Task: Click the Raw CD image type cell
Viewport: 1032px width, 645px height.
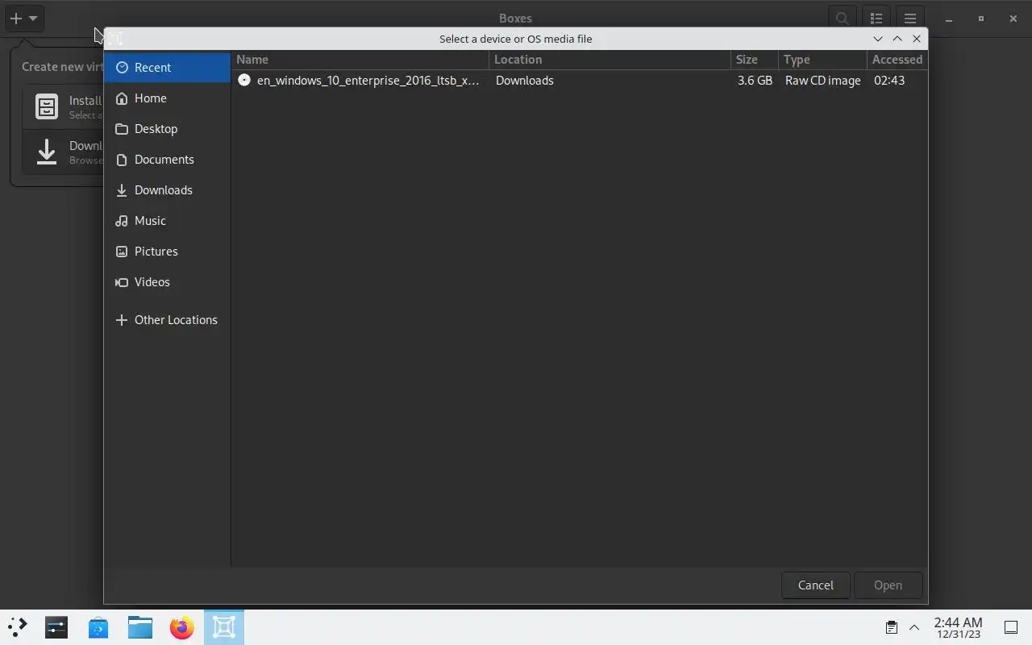Action: tap(822, 81)
